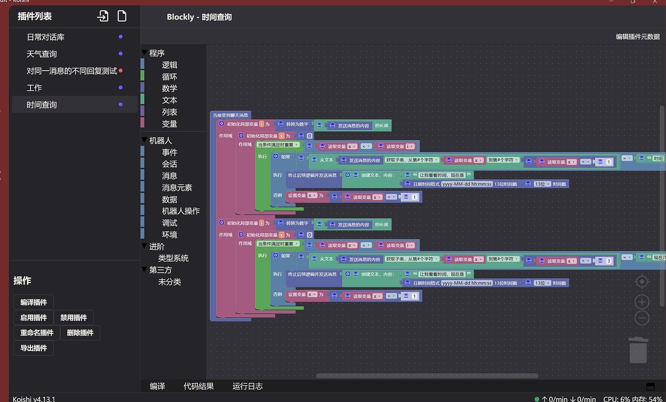The width and height of the screenshot is (666, 402).
Task: Open the Blockly trash can
Action: coord(638,348)
